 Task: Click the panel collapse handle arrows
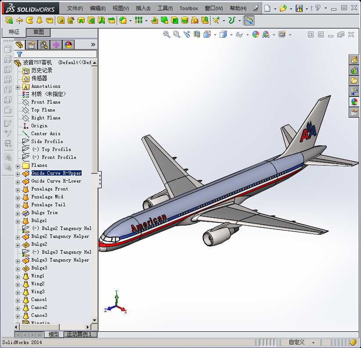click(x=100, y=179)
